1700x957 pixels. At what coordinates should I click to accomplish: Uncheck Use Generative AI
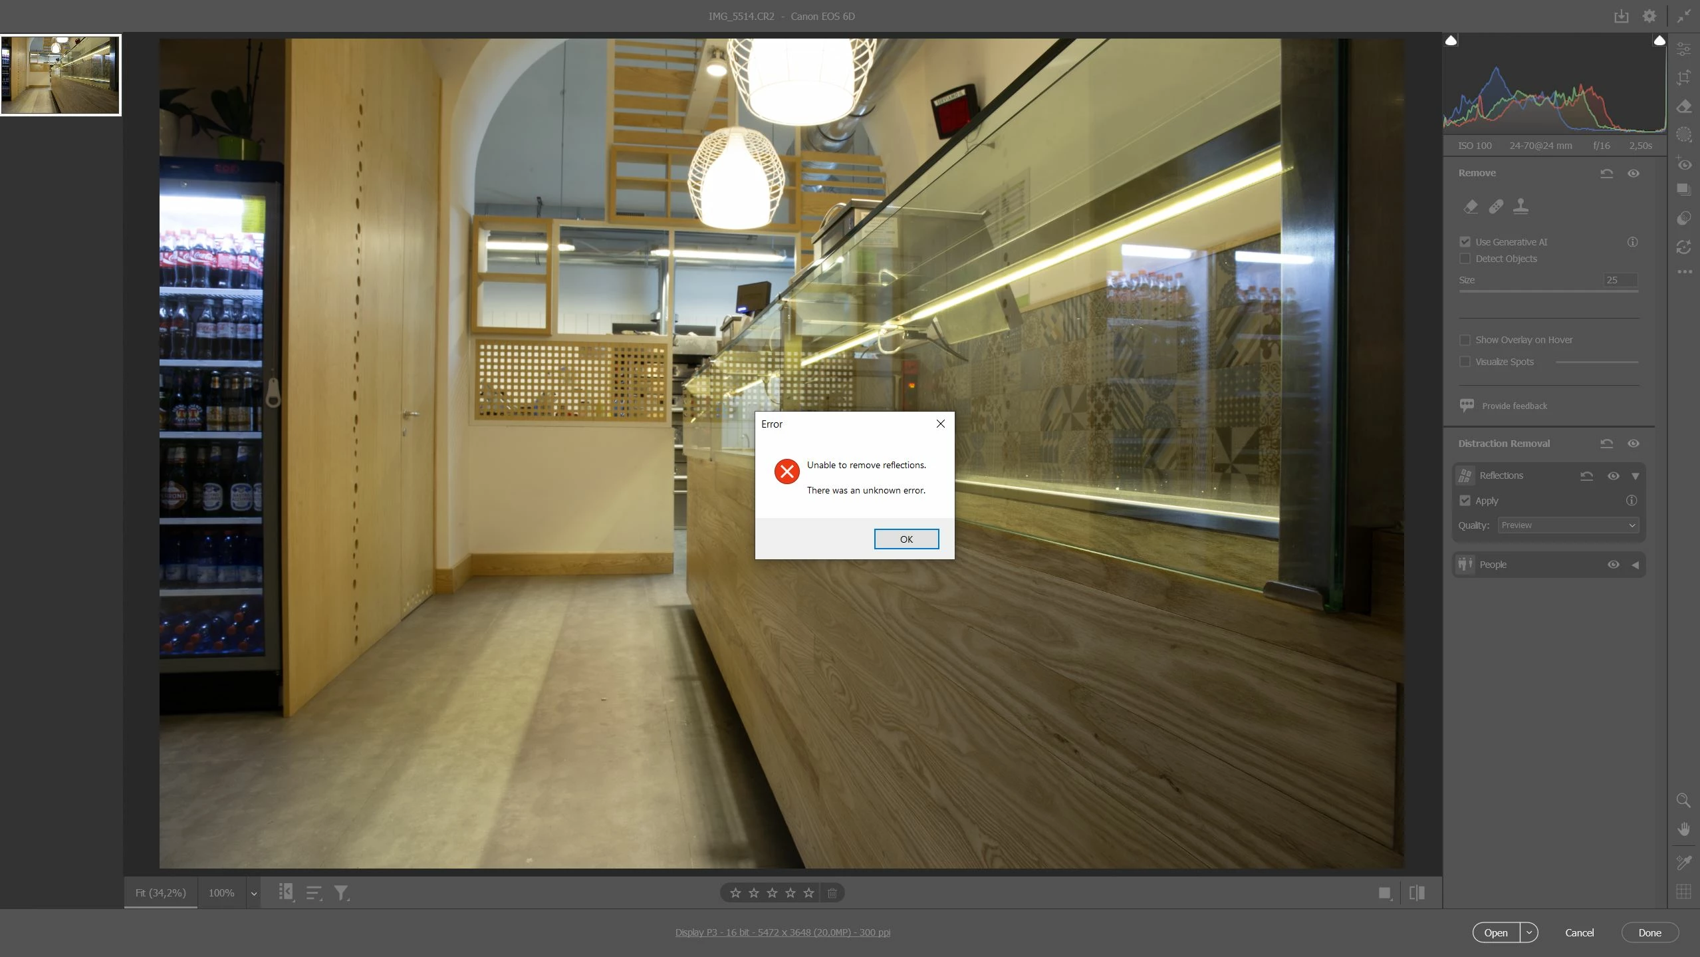1465,242
